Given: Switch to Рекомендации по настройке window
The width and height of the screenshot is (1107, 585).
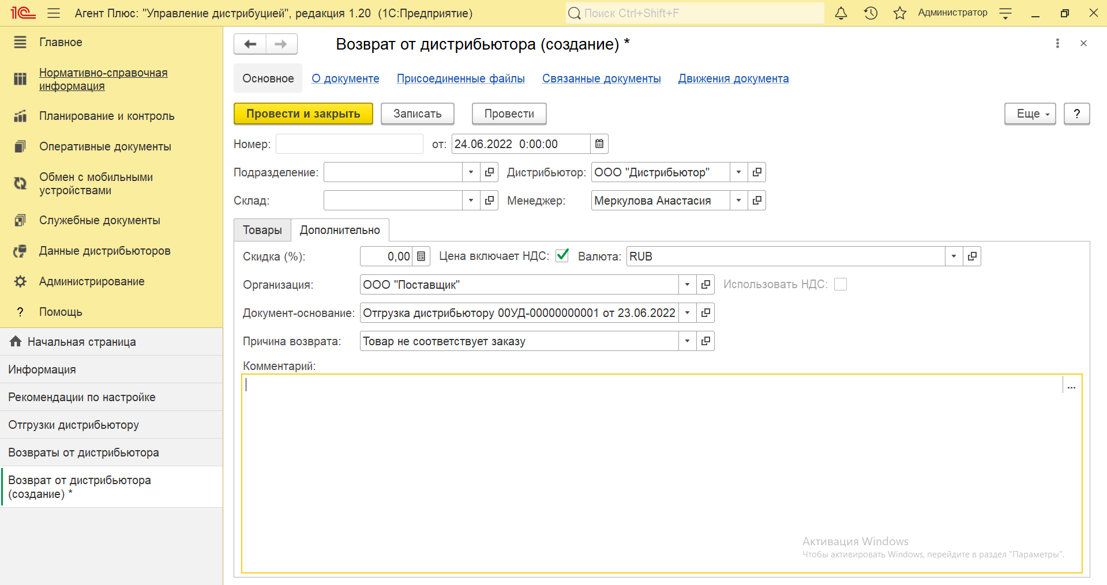Looking at the screenshot, I should tap(111, 397).
